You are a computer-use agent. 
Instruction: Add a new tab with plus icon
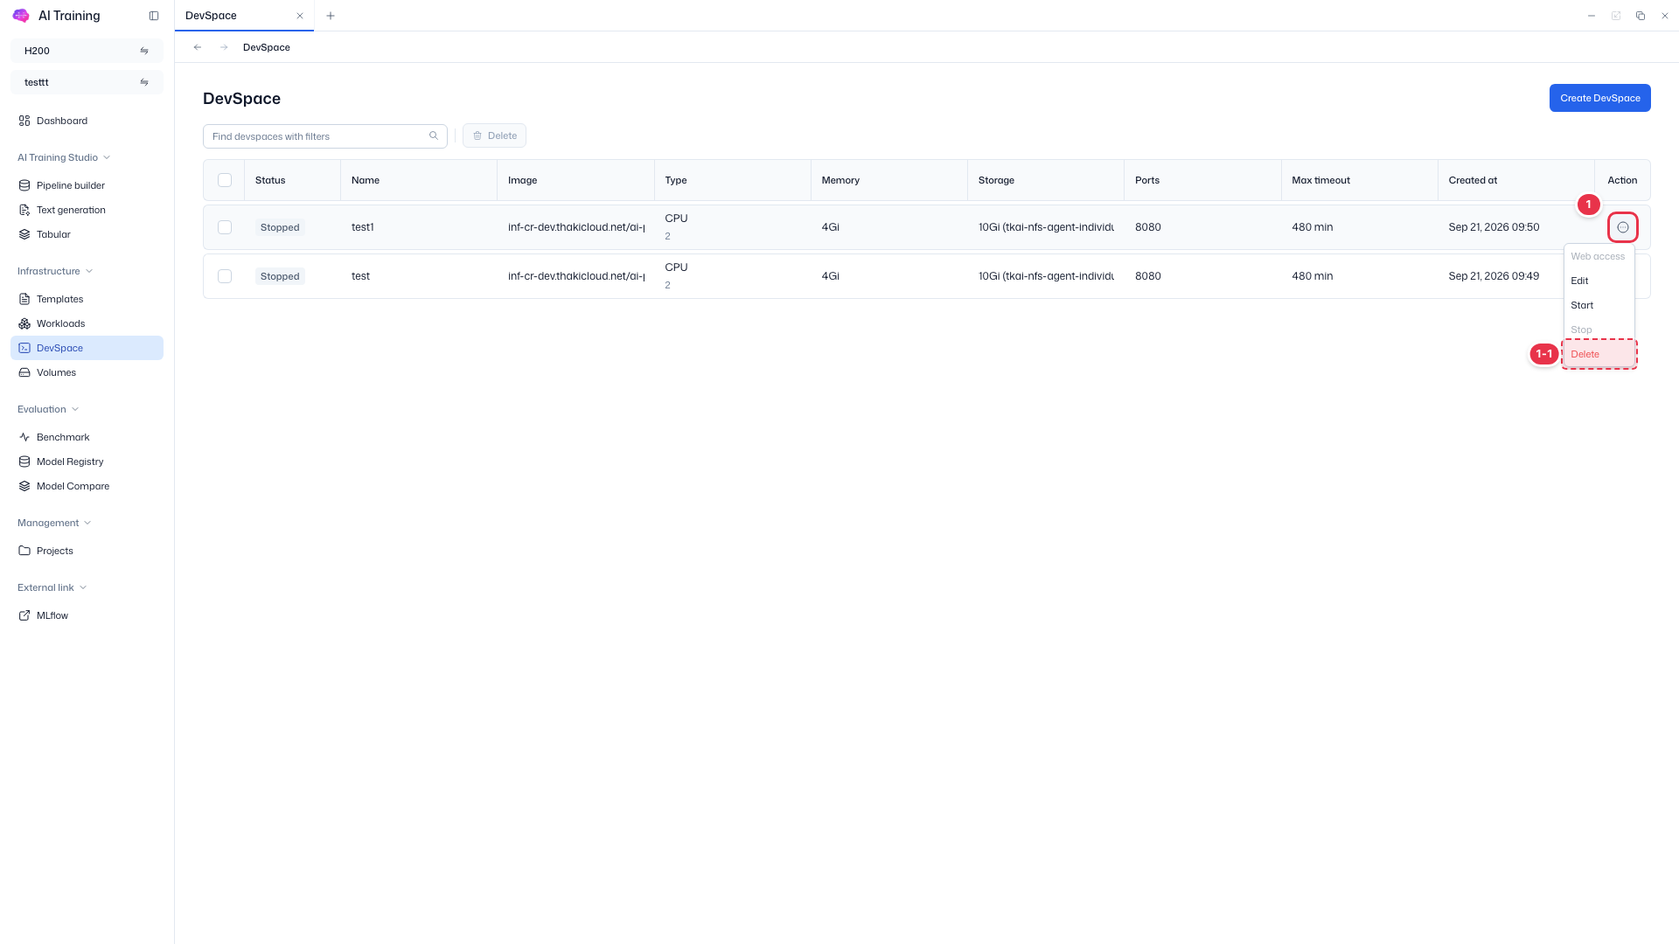pyautogui.click(x=331, y=16)
